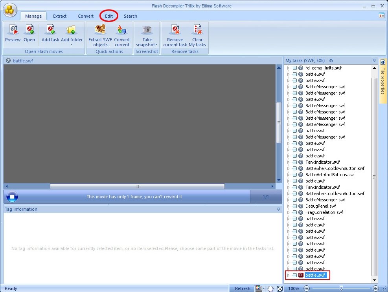
Task: Open the File properties side tab
Action: coord(382,81)
